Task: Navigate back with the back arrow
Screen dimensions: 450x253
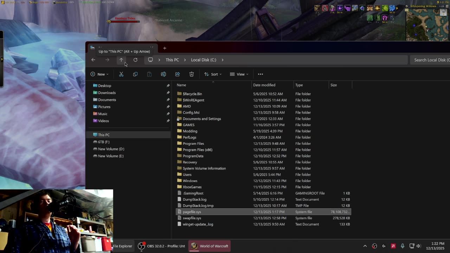Action: click(93, 60)
